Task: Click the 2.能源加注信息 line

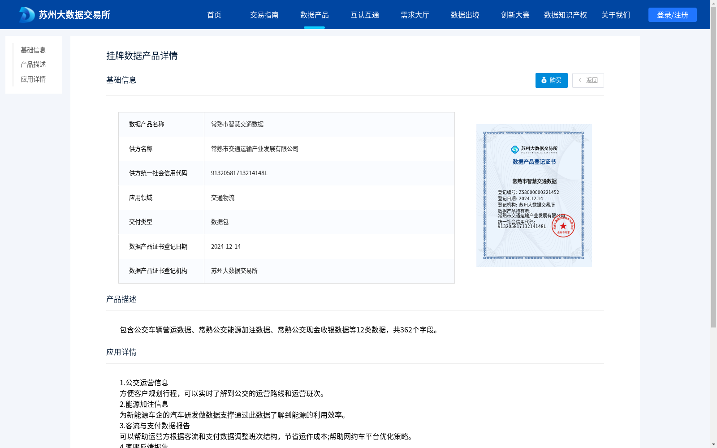Action: 144,404
